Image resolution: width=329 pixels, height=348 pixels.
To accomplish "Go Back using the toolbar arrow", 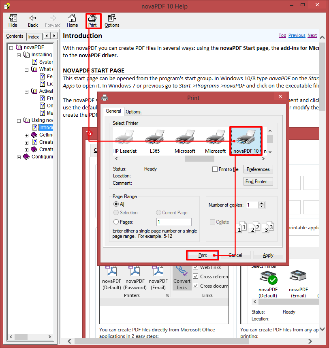I will (x=33, y=21).
